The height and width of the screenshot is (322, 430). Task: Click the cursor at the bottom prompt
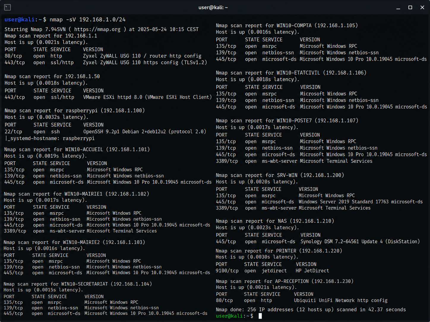[260, 316]
